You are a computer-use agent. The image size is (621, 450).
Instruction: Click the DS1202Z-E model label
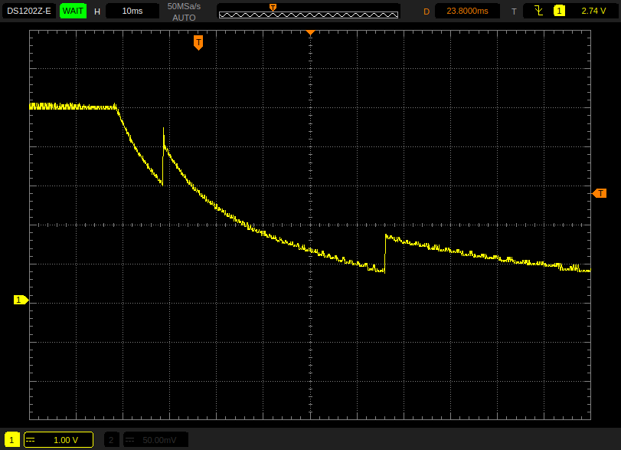coord(29,11)
